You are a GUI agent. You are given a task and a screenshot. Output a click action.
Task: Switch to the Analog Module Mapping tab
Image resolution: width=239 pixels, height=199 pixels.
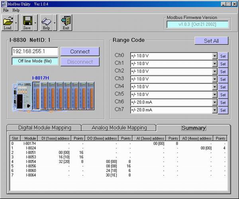[x=119, y=128]
